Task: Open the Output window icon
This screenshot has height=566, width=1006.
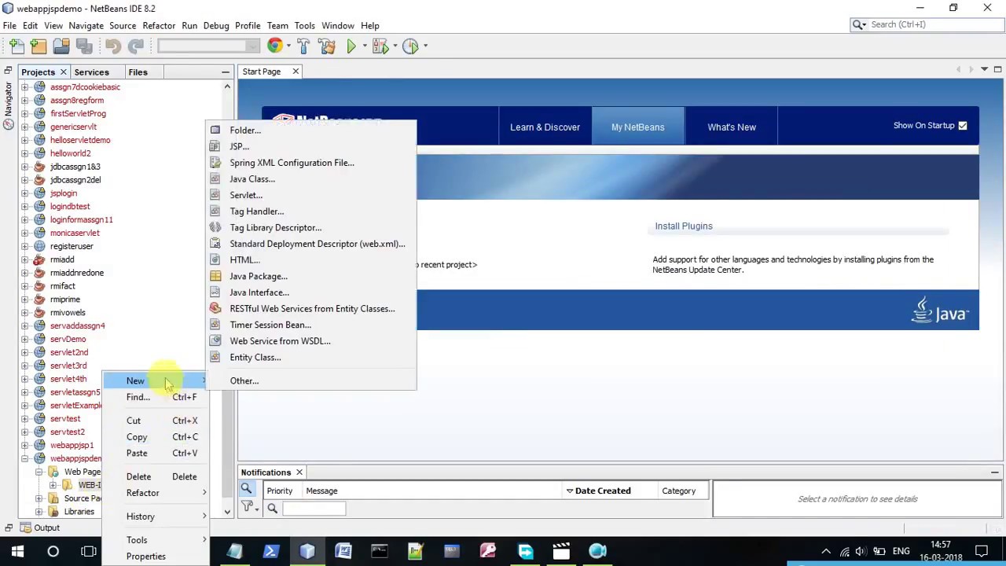Action: (x=25, y=528)
